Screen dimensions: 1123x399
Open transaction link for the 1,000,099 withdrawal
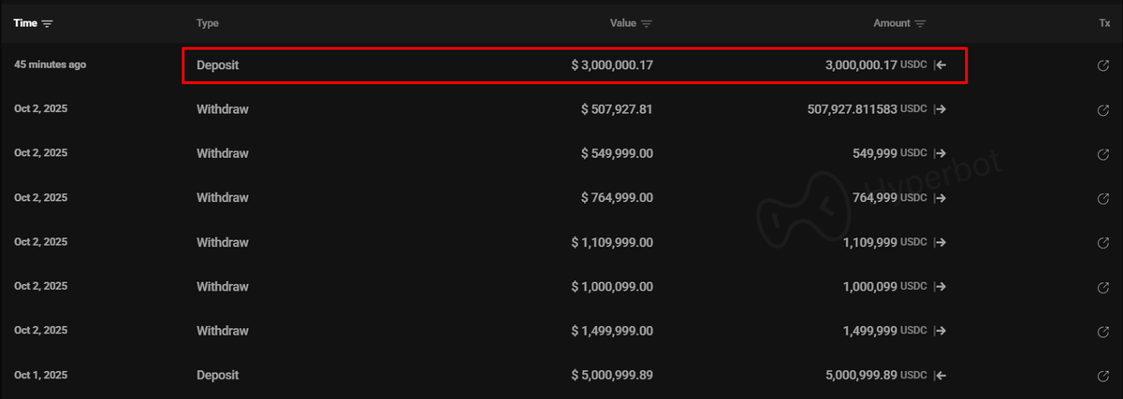click(1103, 287)
